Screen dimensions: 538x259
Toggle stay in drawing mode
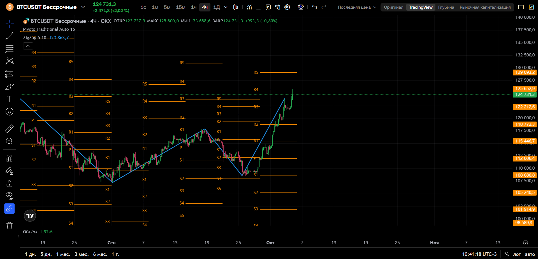10,171
